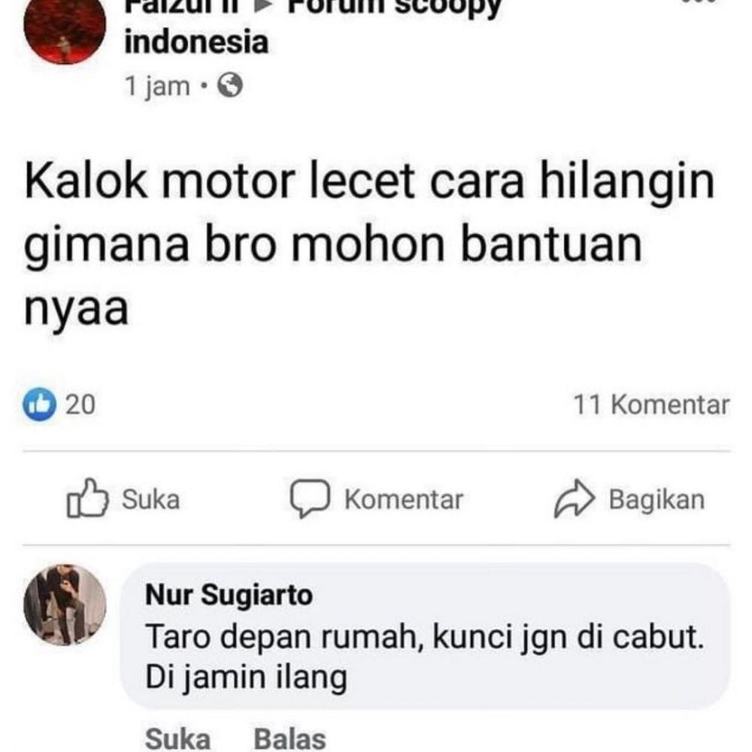The image size is (752, 752).
Task: Click the 1 jam timestamp
Action: point(157,86)
